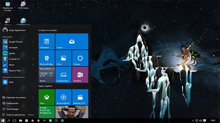Click the 'Agregados recientemente' section label
Viewport: 220px width, 123px height.
(13, 77)
